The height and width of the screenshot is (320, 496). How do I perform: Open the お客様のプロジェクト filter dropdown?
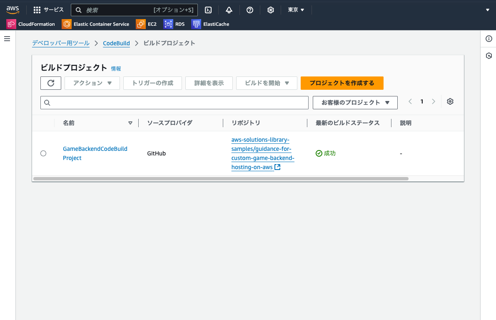tap(355, 103)
